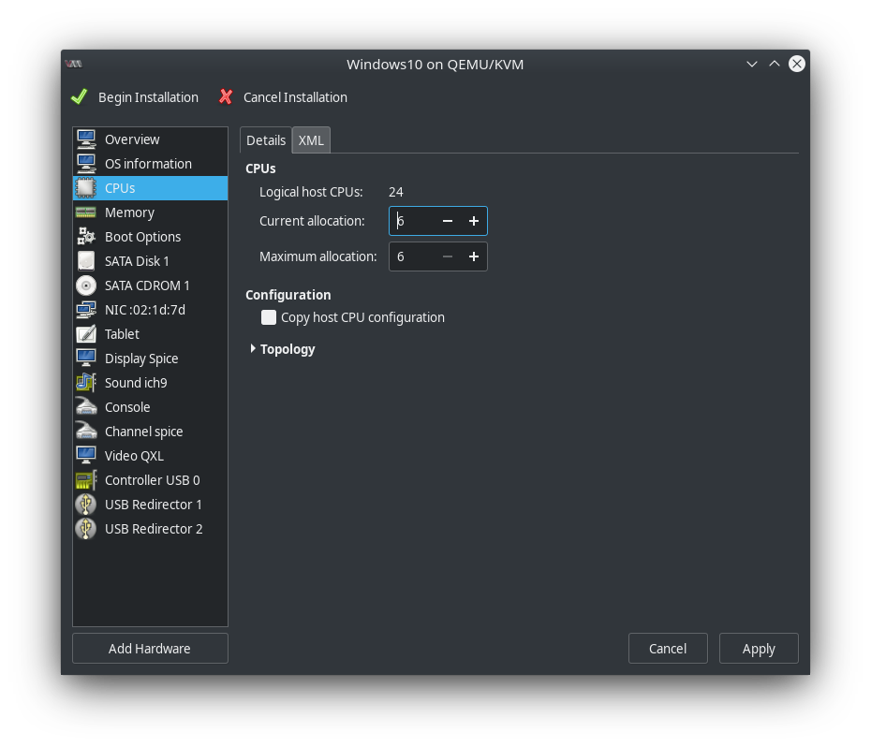Select the SATA Disk 1 row label

(137, 261)
